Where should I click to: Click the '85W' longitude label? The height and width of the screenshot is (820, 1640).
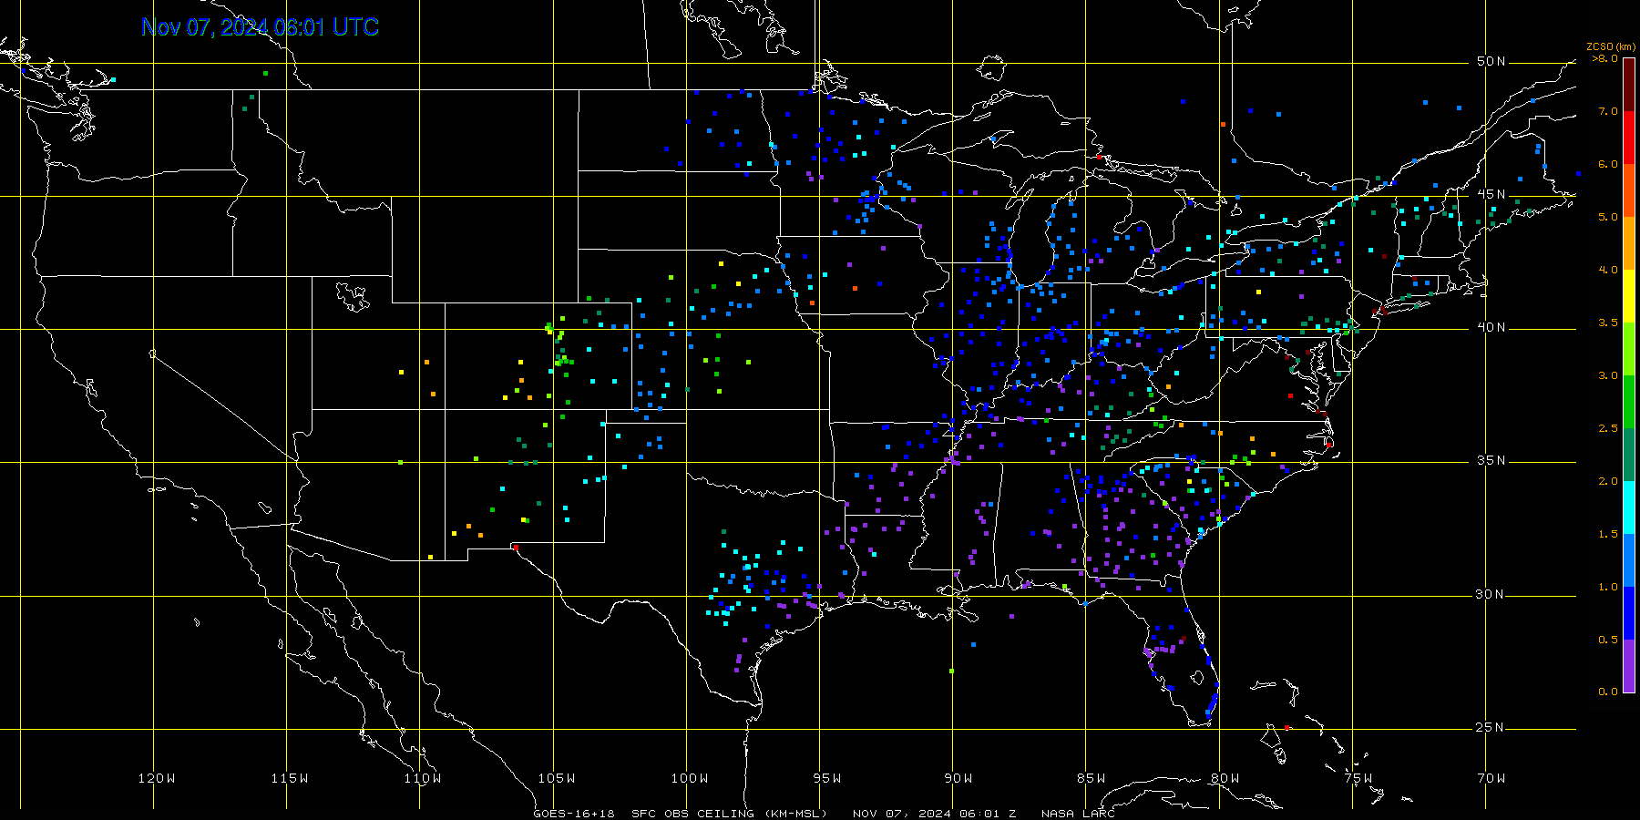pos(1092,778)
